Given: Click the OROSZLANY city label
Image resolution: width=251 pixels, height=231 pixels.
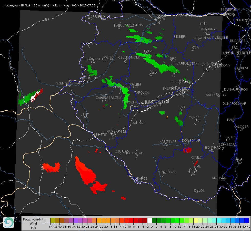Looking at the screenshot, I should pyautogui.click(x=204, y=38).
